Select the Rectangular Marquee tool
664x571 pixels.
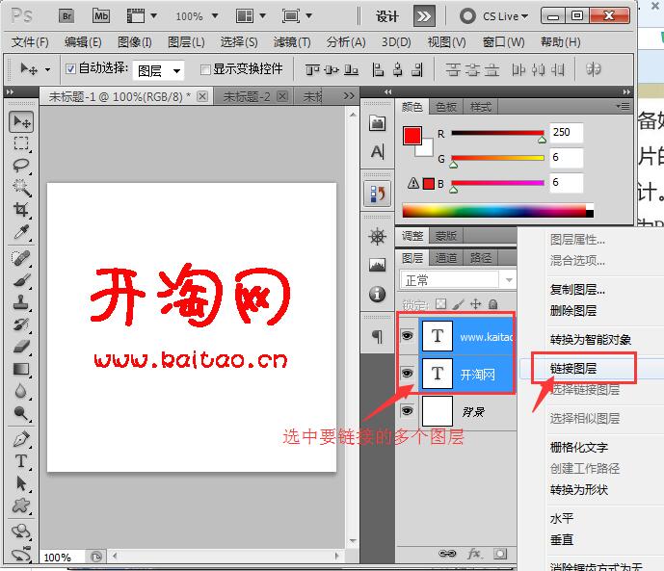pos(21,143)
